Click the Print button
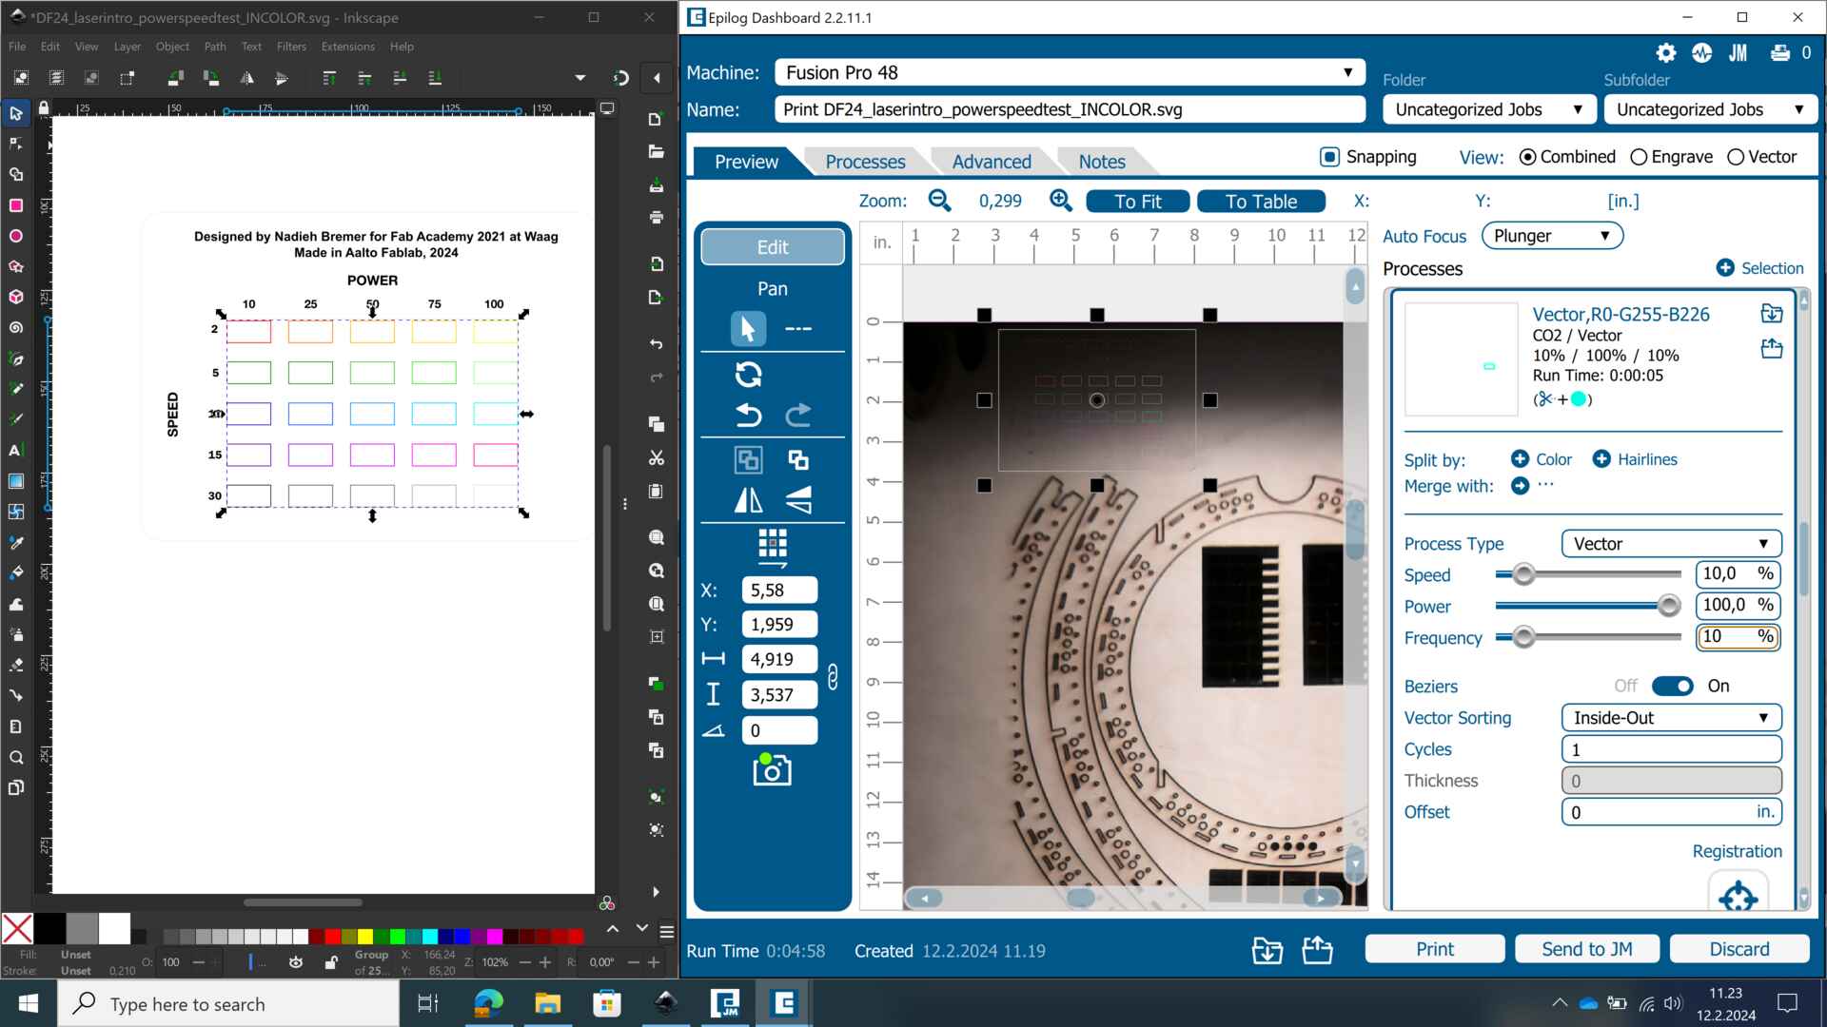 1434,948
